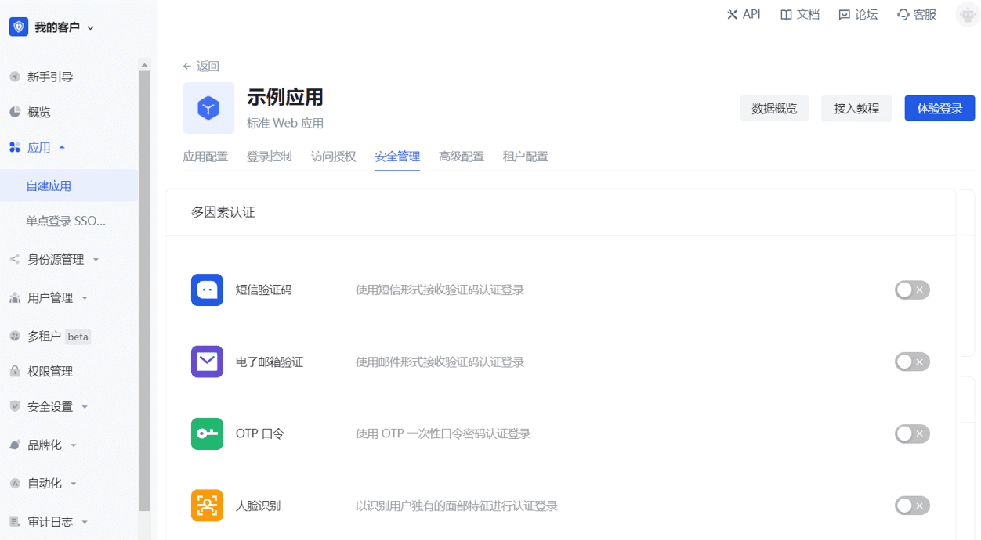Switch to the 登录控制 tab
Image resolution: width=981 pixels, height=540 pixels.
pos(269,157)
